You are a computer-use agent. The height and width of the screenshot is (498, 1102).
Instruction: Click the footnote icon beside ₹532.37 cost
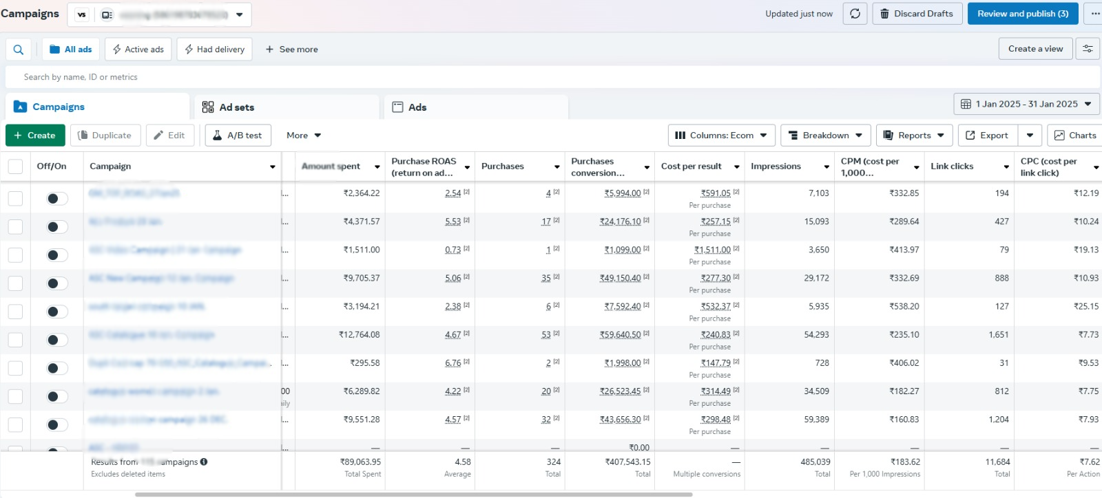pos(736,305)
